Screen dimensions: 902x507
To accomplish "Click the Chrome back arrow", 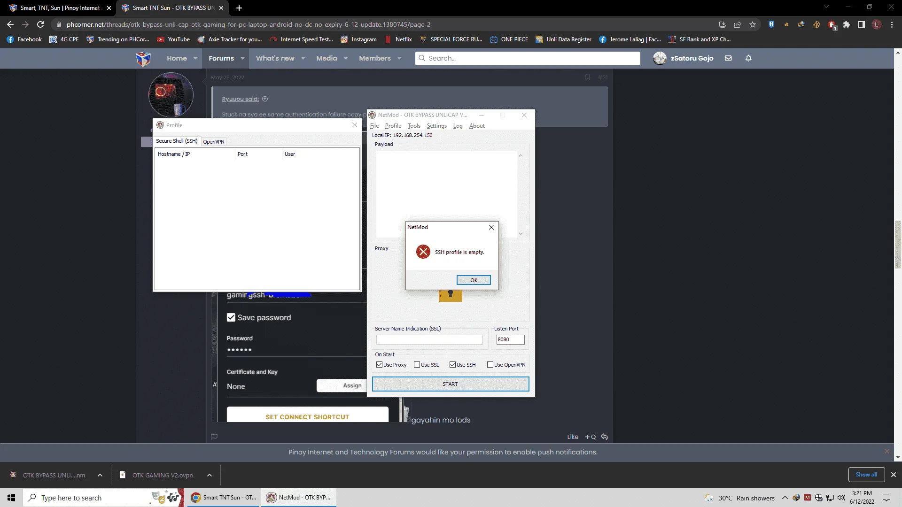I will 10,24.
